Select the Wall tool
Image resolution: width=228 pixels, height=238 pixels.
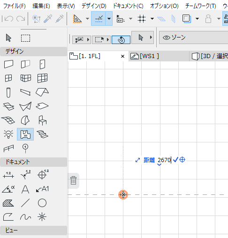pos(8,64)
